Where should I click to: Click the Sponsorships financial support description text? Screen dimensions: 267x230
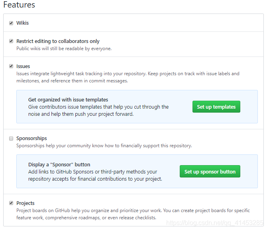104,146
